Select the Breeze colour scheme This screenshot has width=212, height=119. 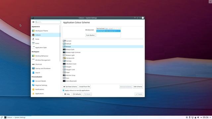pyautogui.click(x=103, y=47)
